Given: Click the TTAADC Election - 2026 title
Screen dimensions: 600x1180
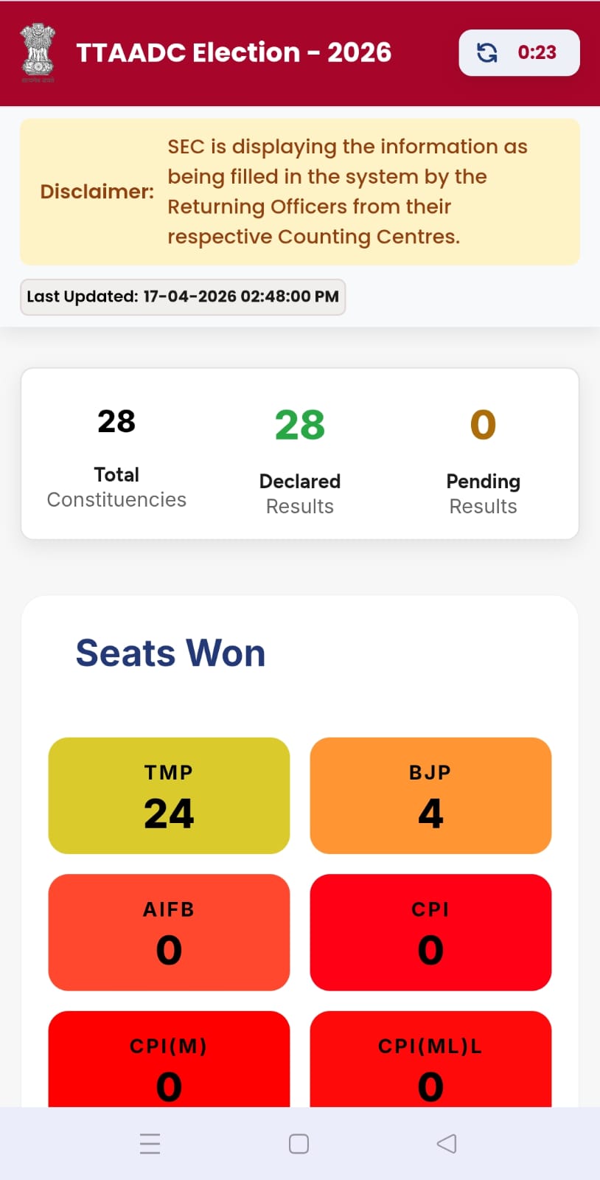Looking at the screenshot, I should (234, 52).
